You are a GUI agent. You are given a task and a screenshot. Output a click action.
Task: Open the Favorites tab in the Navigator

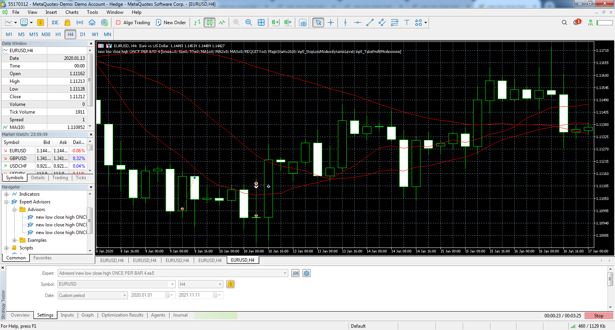(x=42, y=258)
